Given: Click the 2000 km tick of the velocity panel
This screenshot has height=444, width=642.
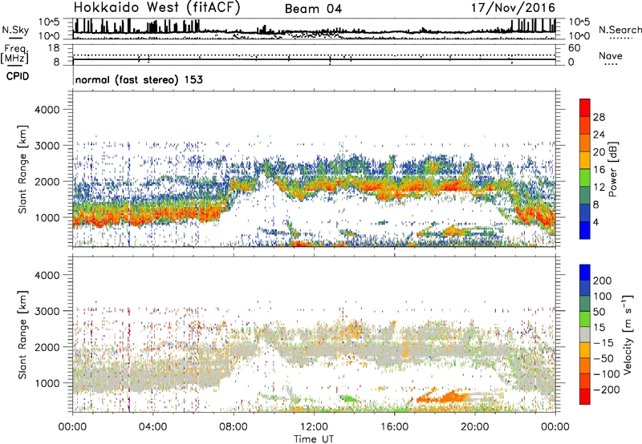Looking at the screenshot, I should click(47, 347).
